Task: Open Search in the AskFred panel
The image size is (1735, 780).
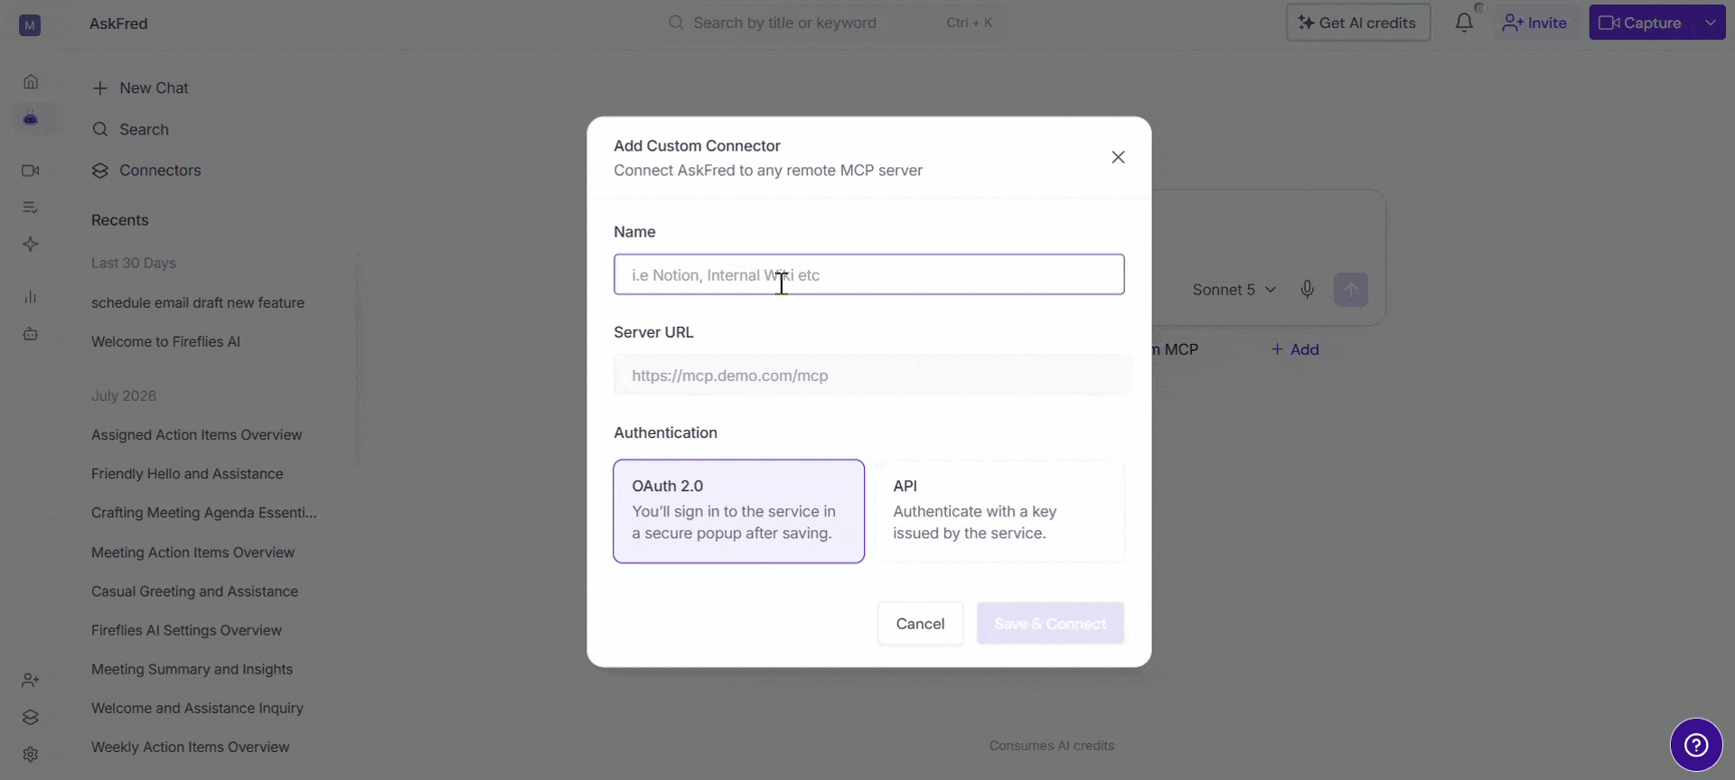Action: (131, 129)
